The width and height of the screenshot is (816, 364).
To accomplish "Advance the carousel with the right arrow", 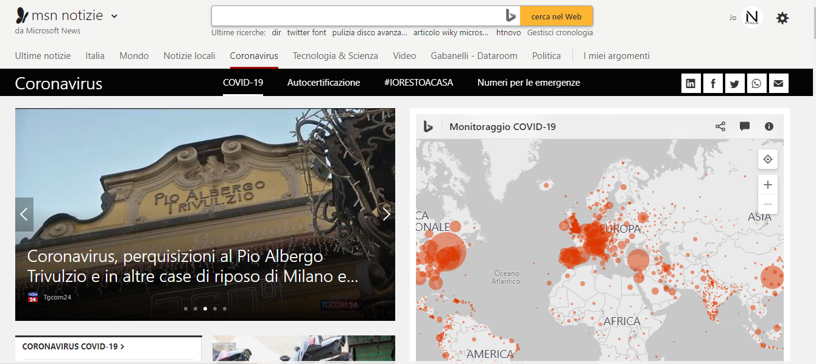I will 386,214.
